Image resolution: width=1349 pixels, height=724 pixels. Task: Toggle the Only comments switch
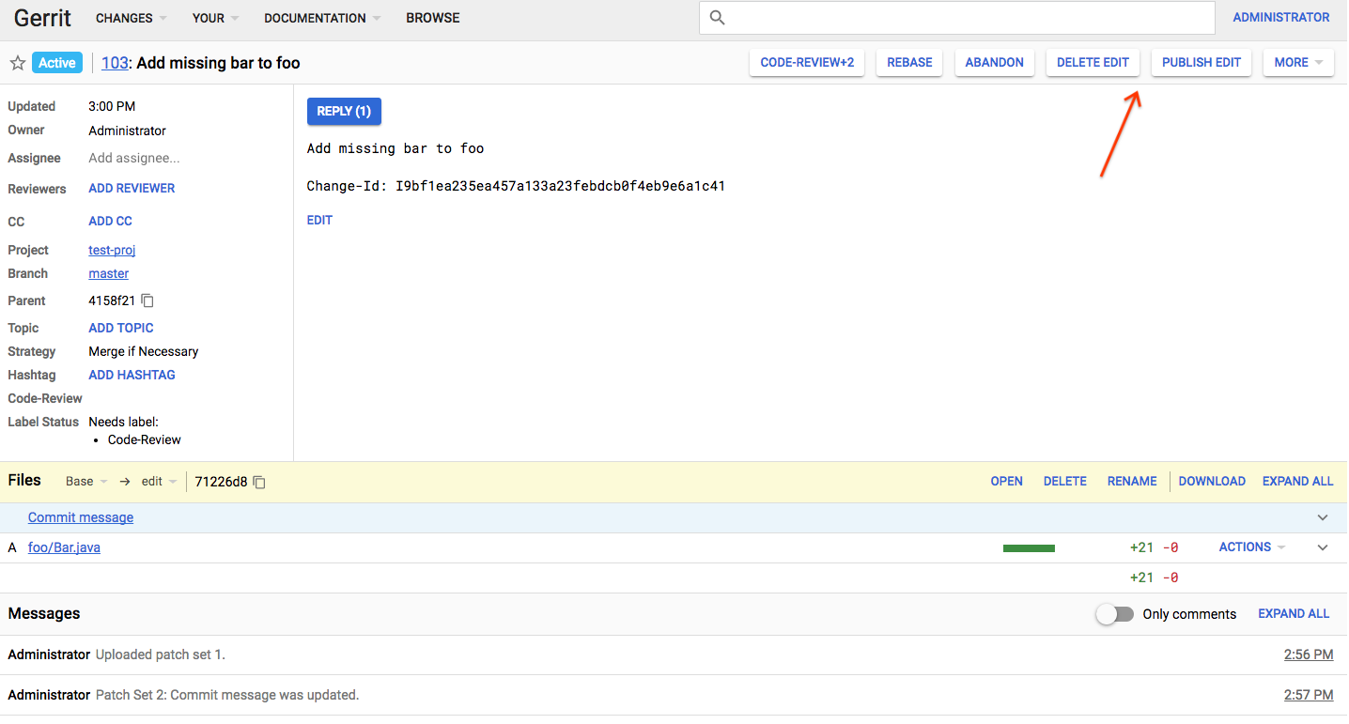[1115, 614]
